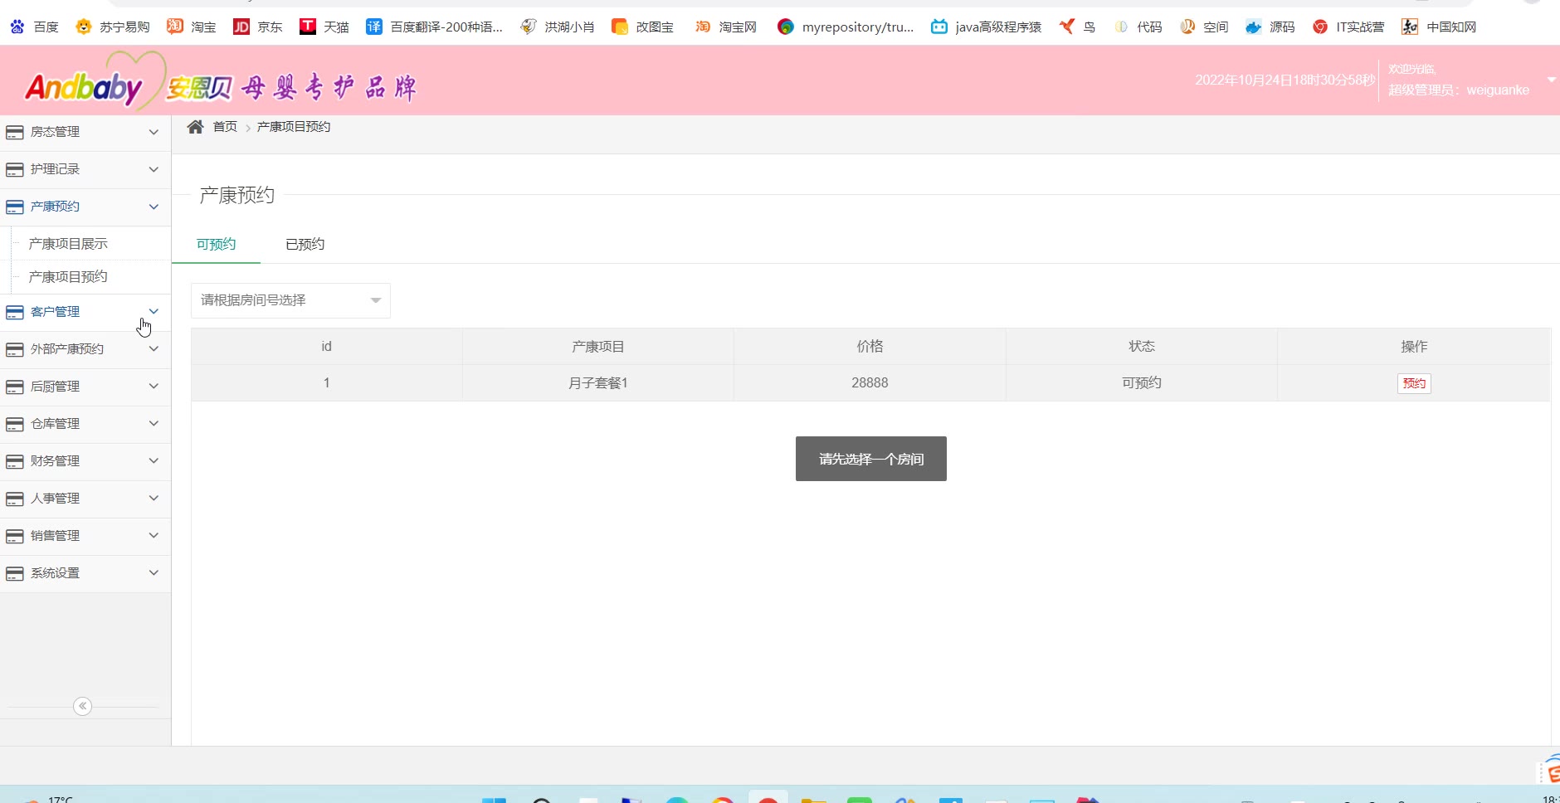
Task: Open the 产康项目展示 submenu item
Action: (x=68, y=243)
